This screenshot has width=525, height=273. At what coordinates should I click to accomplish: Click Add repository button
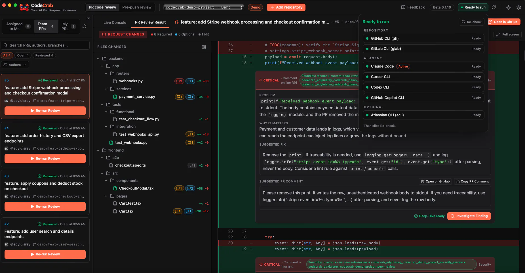[x=286, y=7]
